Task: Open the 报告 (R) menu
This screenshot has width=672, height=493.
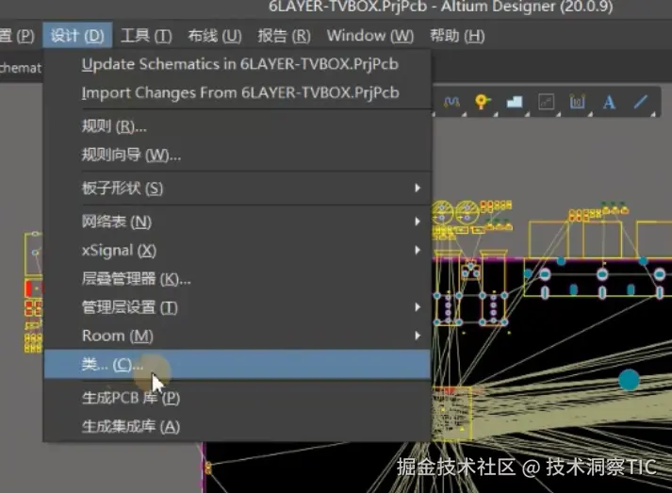Action: (x=284, y=36)
